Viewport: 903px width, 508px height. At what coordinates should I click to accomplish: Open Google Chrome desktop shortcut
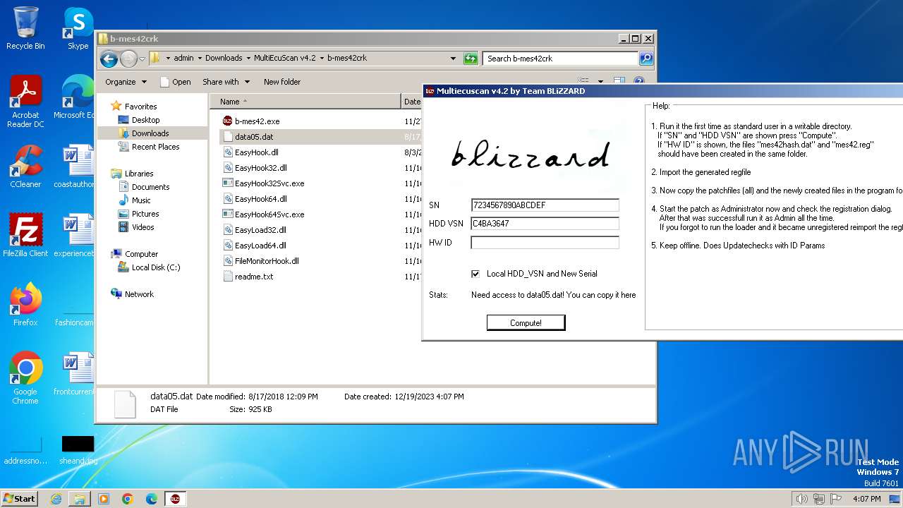(25, 377)
